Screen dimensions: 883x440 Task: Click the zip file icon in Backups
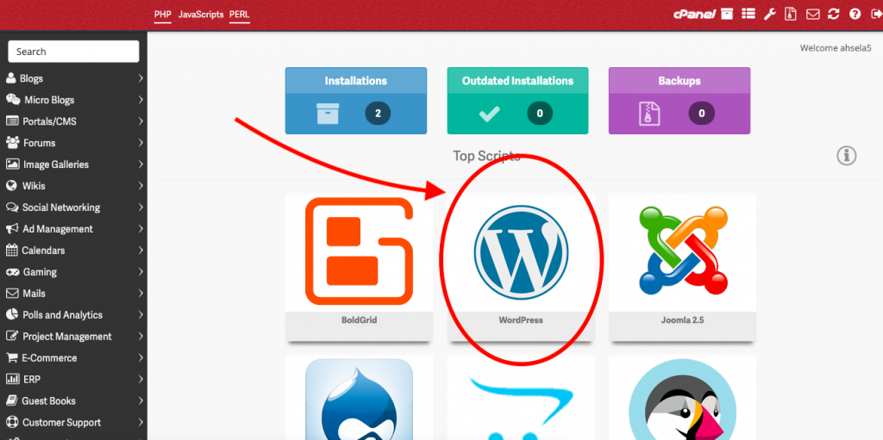click(x=649, y=114)
